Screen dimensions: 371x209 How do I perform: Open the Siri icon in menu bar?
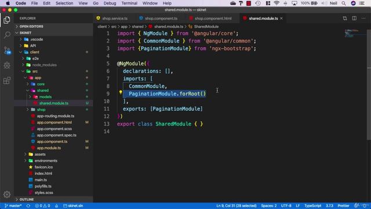click(x=353, y=3)
